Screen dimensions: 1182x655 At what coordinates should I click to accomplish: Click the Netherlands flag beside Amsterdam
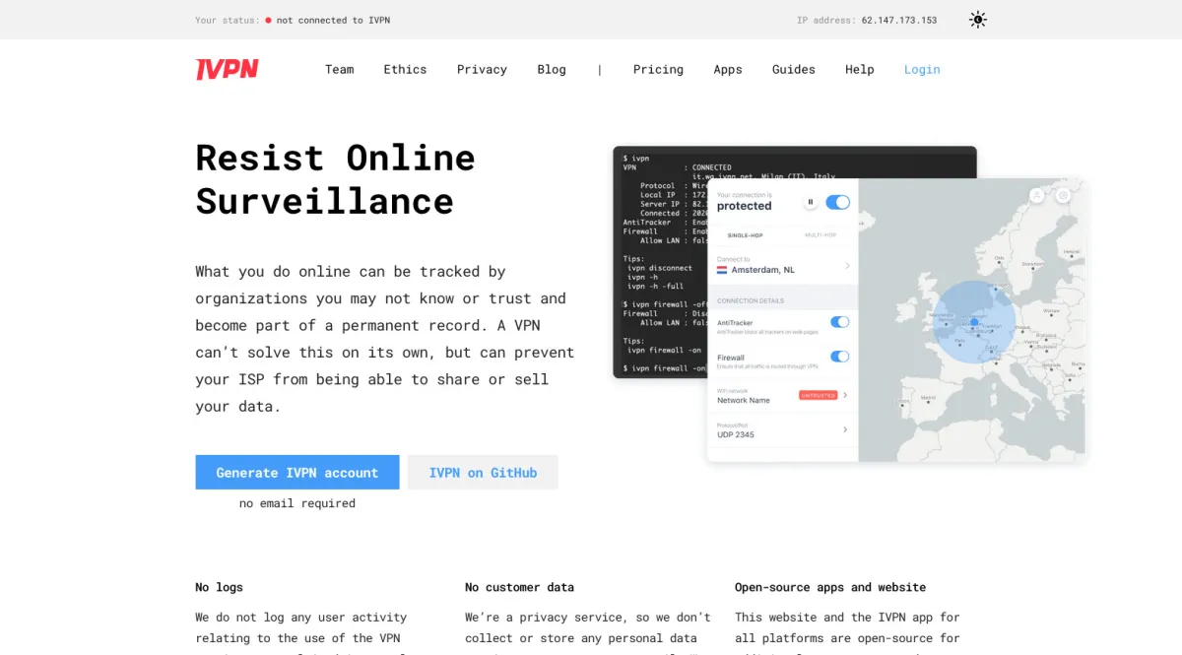[x=722, y=269]
